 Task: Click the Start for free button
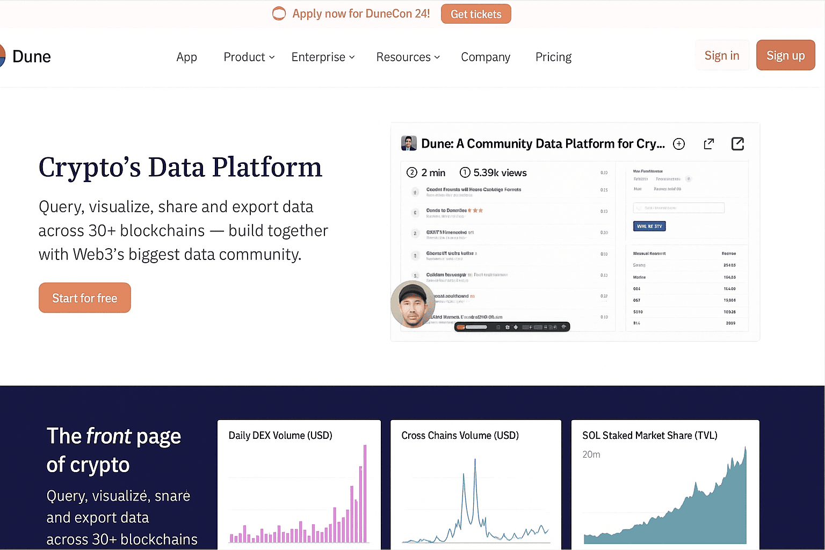[85, 298]
